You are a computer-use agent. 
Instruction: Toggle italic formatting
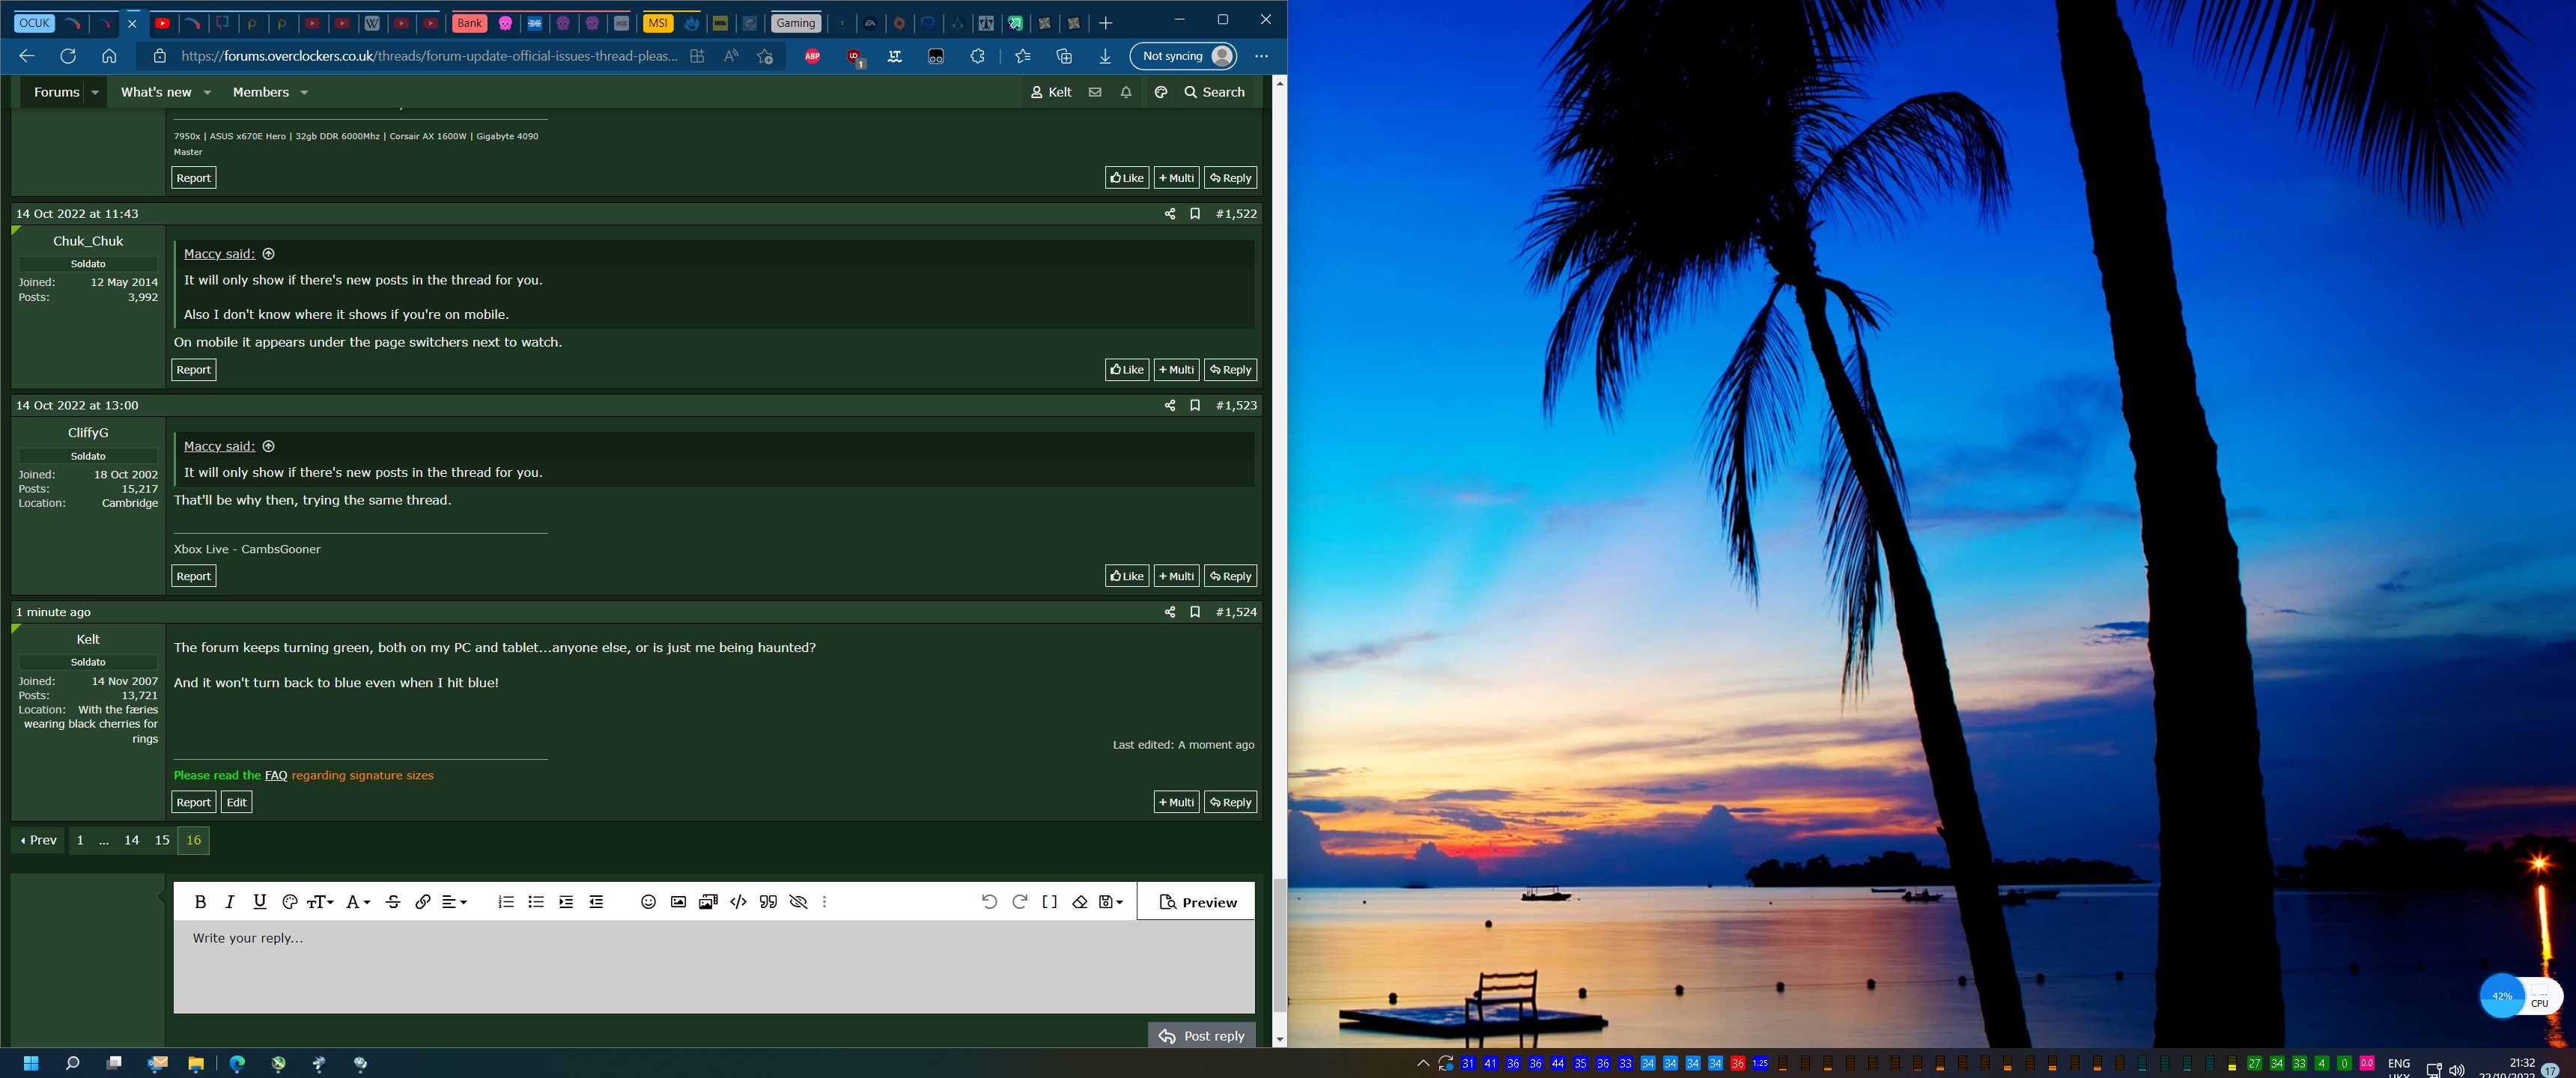point(230,902)
